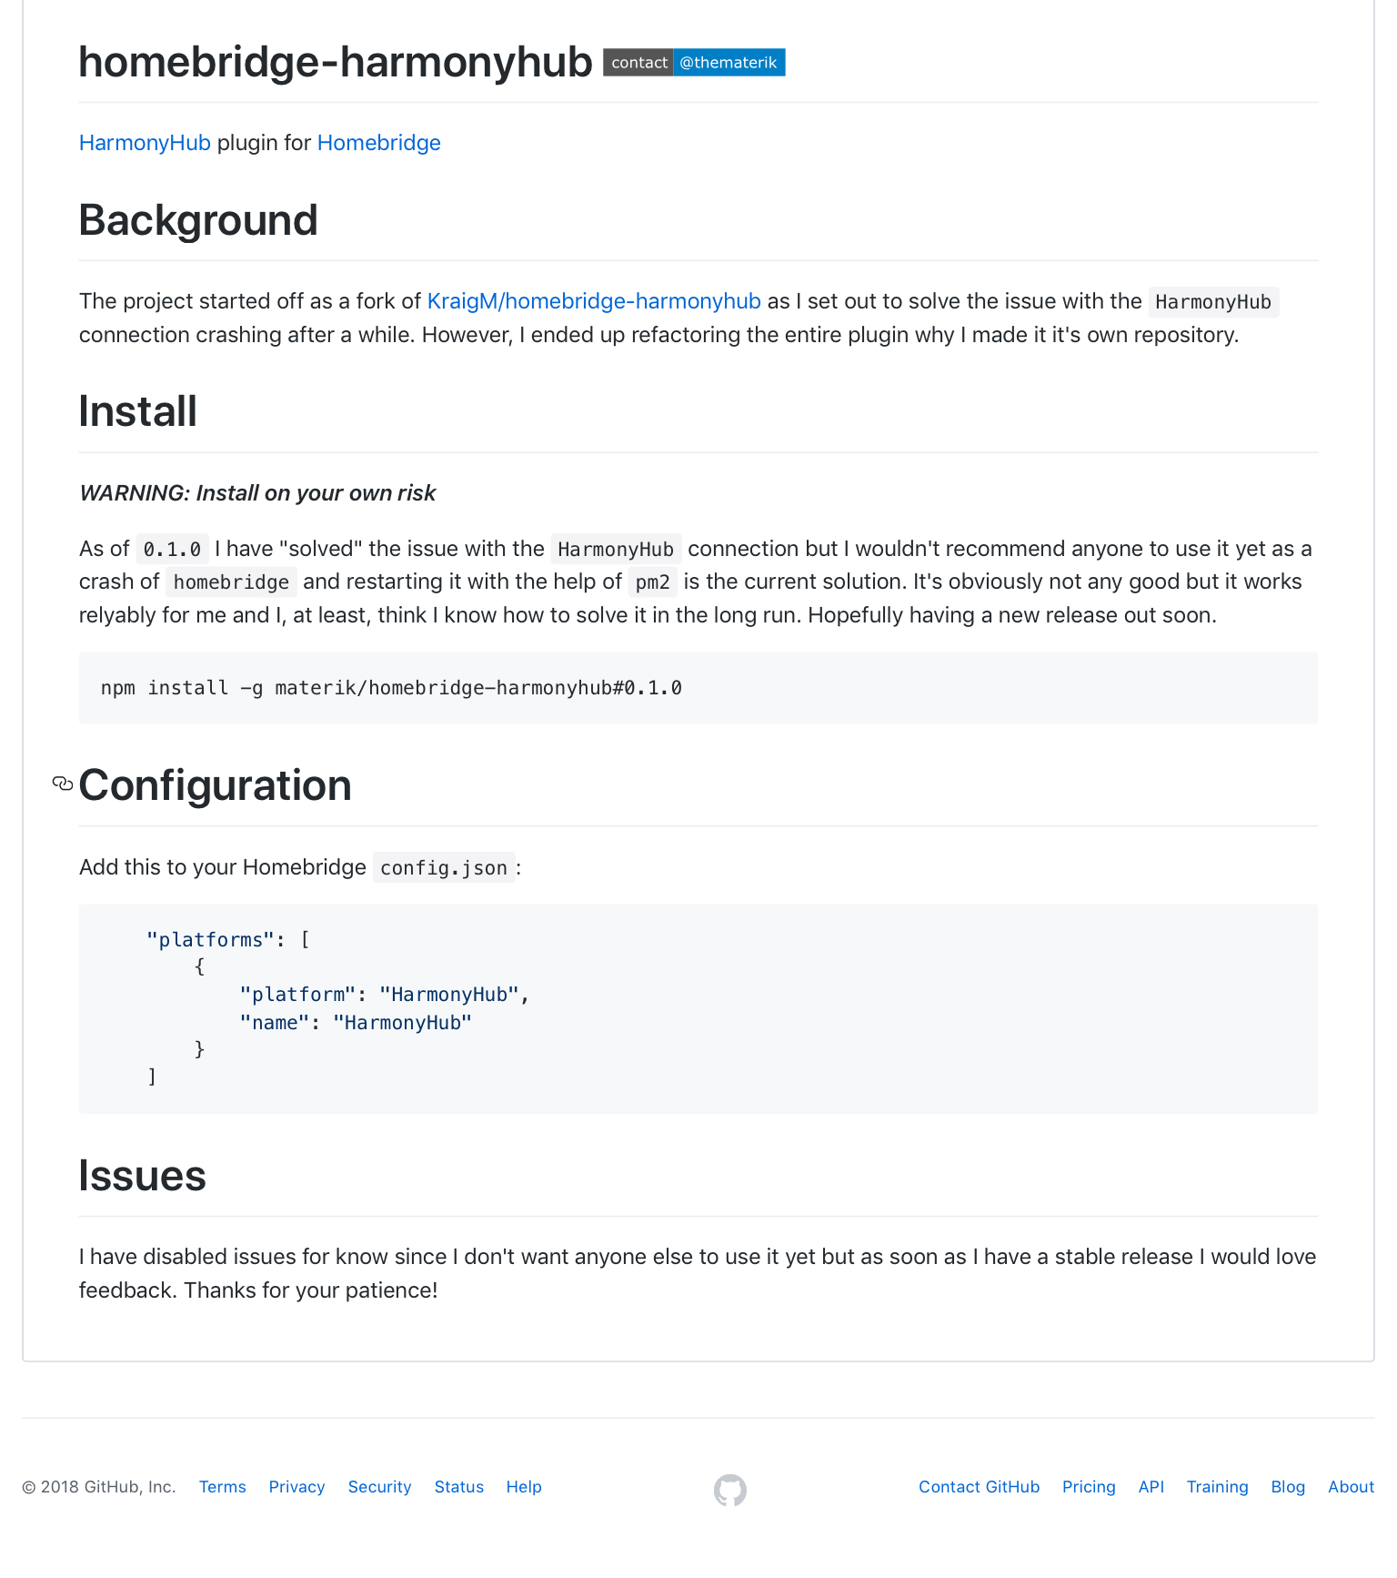Open the Homebridge project link
This screenshot has height=1578, width=1397.
coord(378,143)
